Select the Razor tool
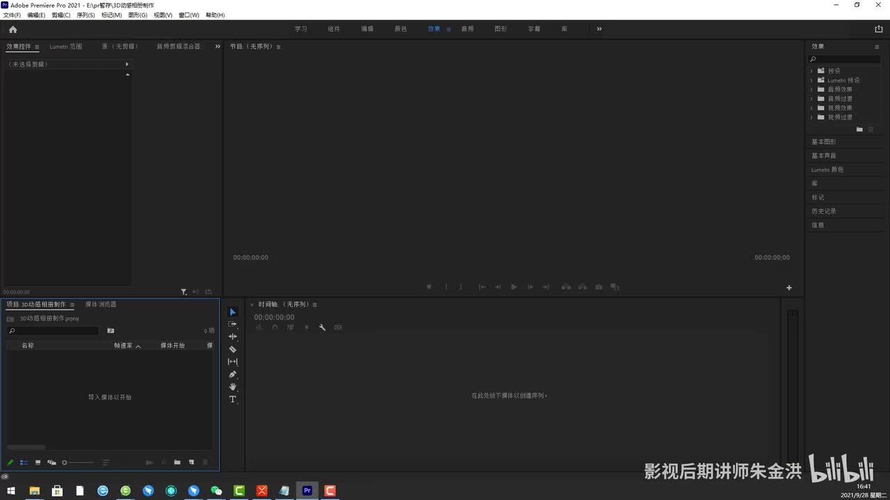 click(x=233, y=349)
